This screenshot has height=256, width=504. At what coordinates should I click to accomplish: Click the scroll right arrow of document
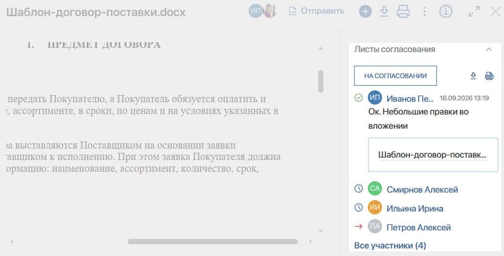311,241
